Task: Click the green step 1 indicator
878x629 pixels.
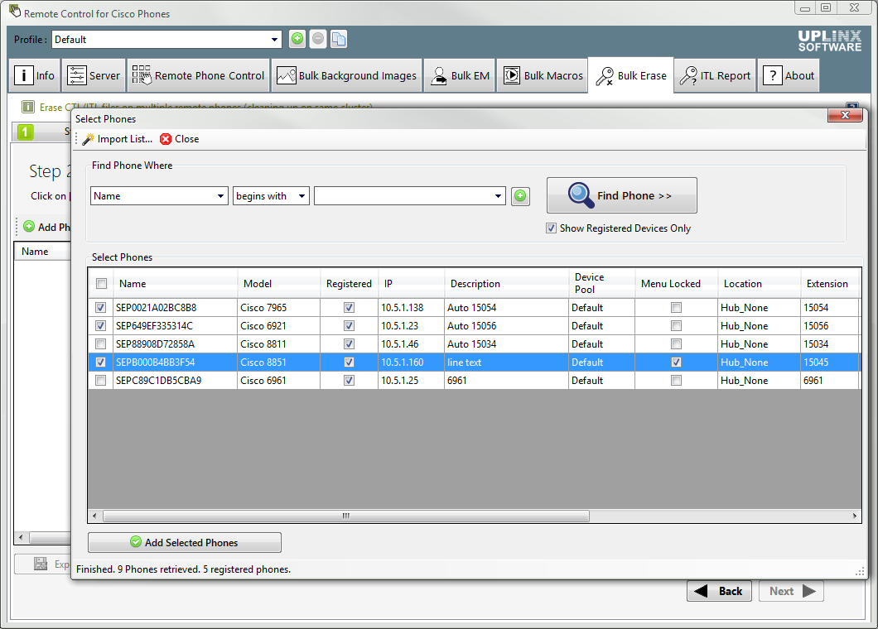Action: [25, 132]
